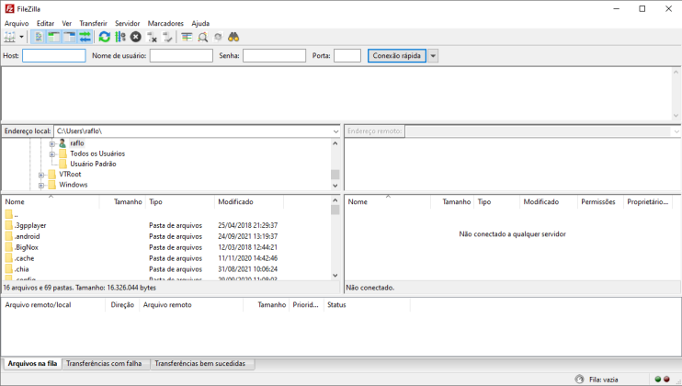Click the FileZilla logo in title bar
Image resolution: width=682 pixels, height=386 pixels.
9,8
